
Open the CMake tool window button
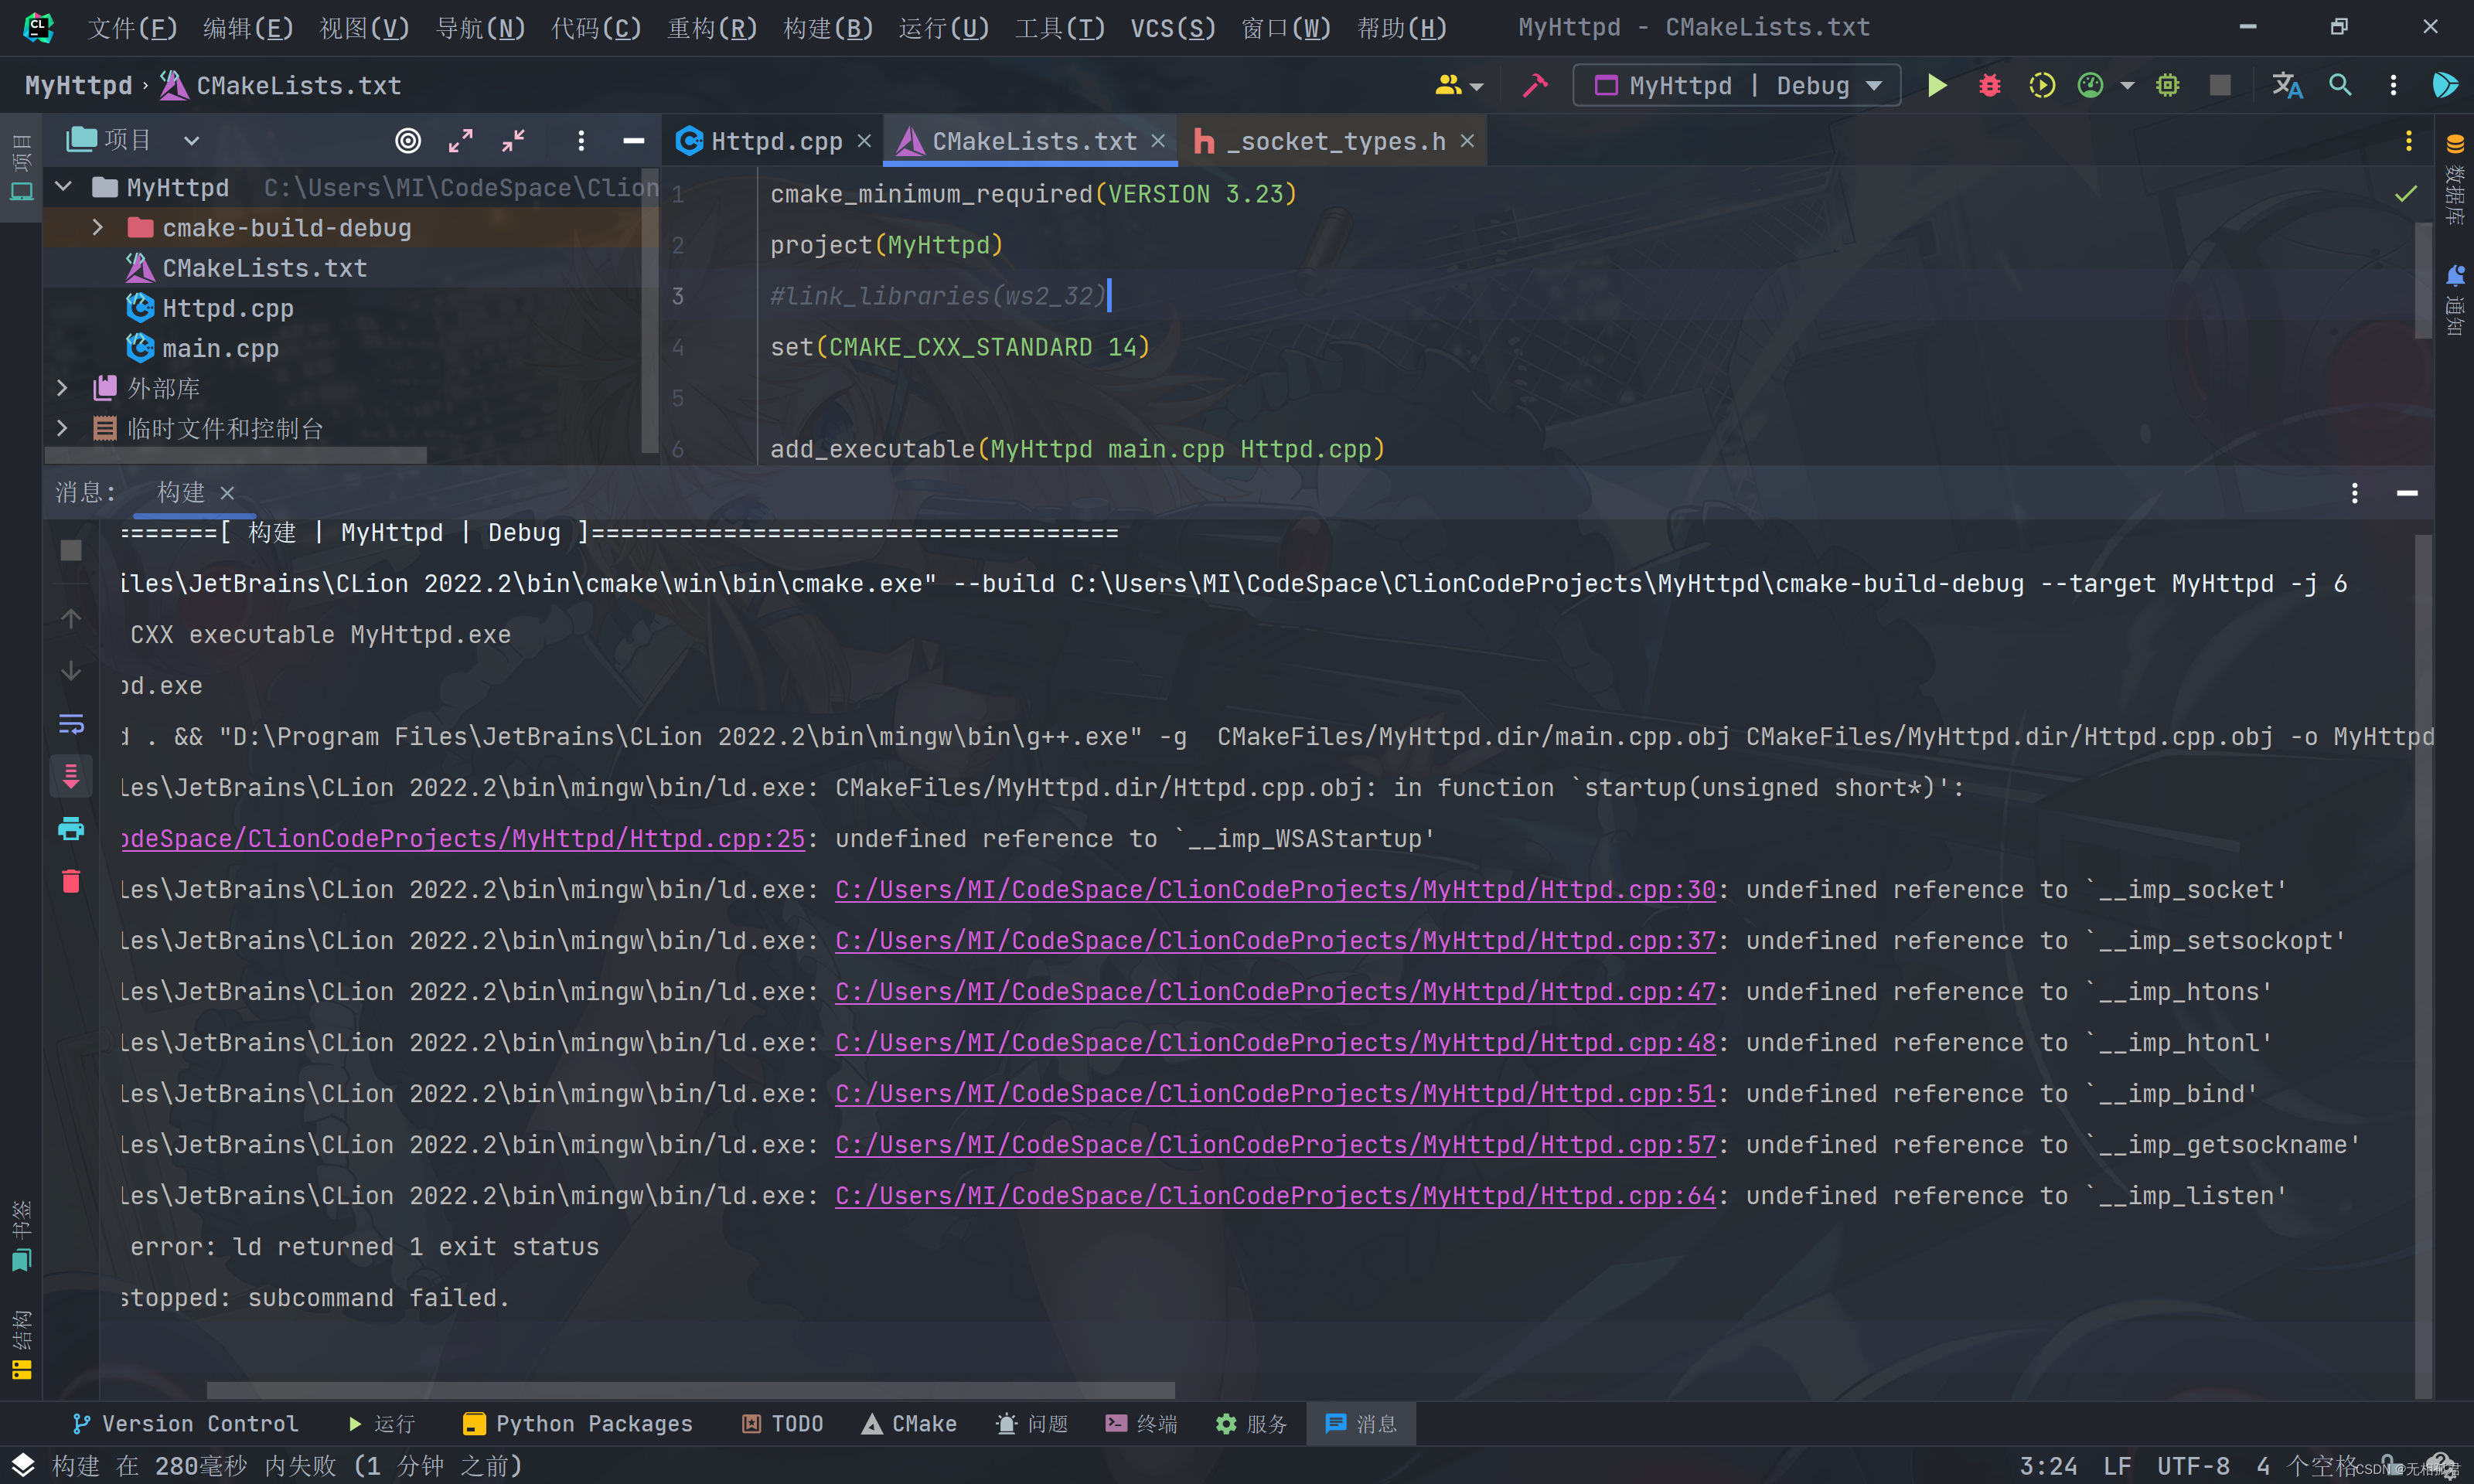[x=909, y=1423]
